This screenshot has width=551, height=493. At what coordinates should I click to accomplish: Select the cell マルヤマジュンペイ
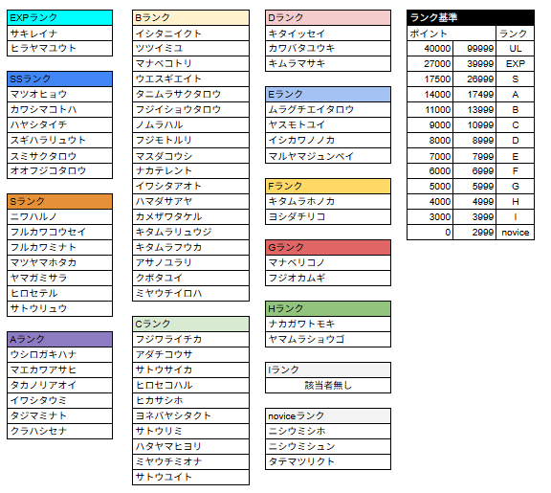tap(328, 156)
